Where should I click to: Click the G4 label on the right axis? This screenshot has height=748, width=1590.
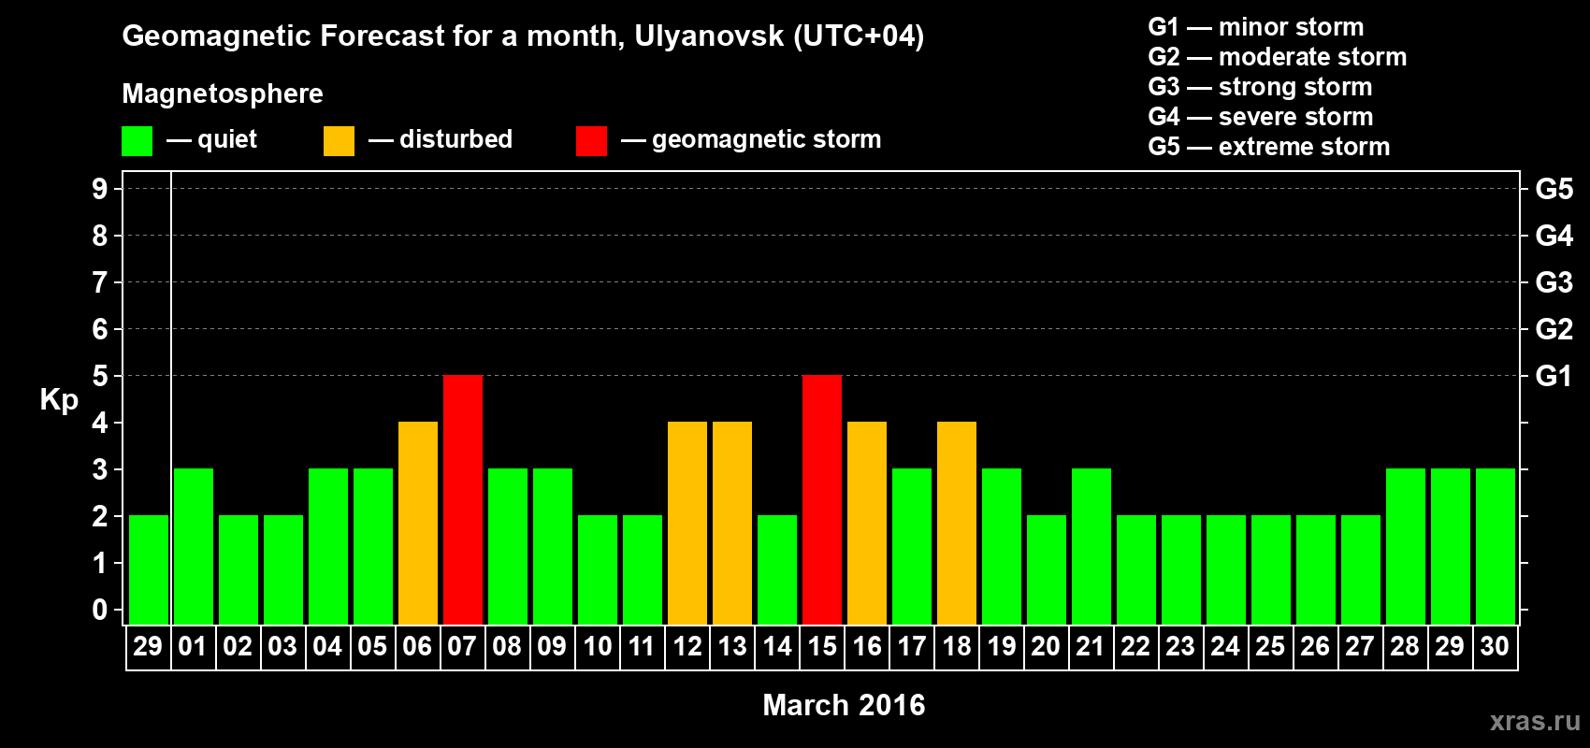click(1554, 236)
